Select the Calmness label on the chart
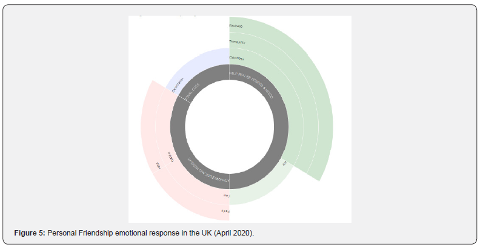Image resolution: width=480 pixels, height=247 pixels. 237,57
